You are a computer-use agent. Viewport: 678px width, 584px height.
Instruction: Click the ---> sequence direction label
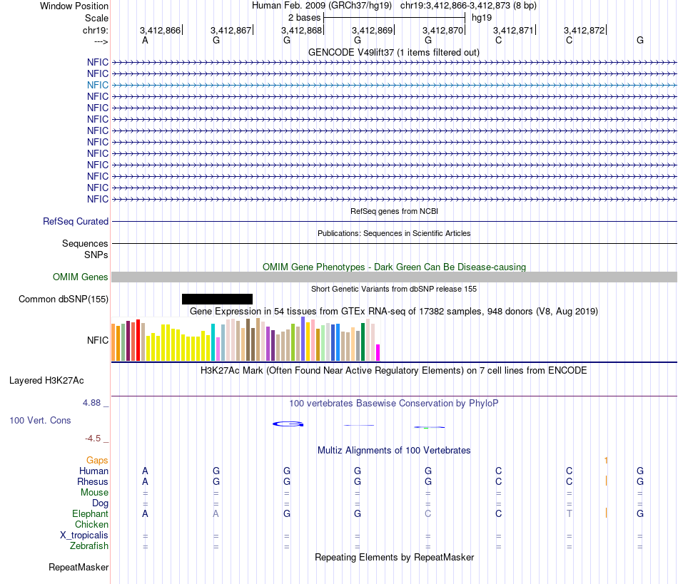(x=101, y=41)
